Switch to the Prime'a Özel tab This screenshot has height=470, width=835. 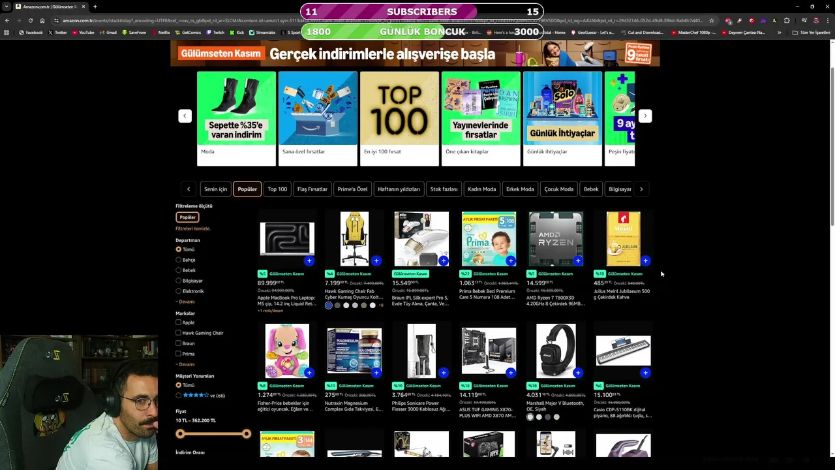(x=352, y=189)
